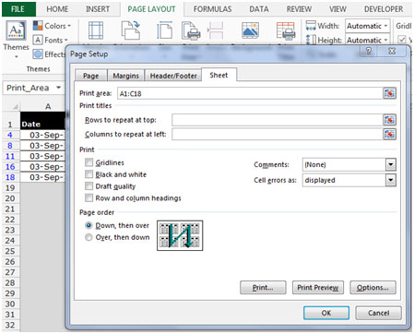
Task: Click range selector beside Print area field
Action: tap(389, 93)
